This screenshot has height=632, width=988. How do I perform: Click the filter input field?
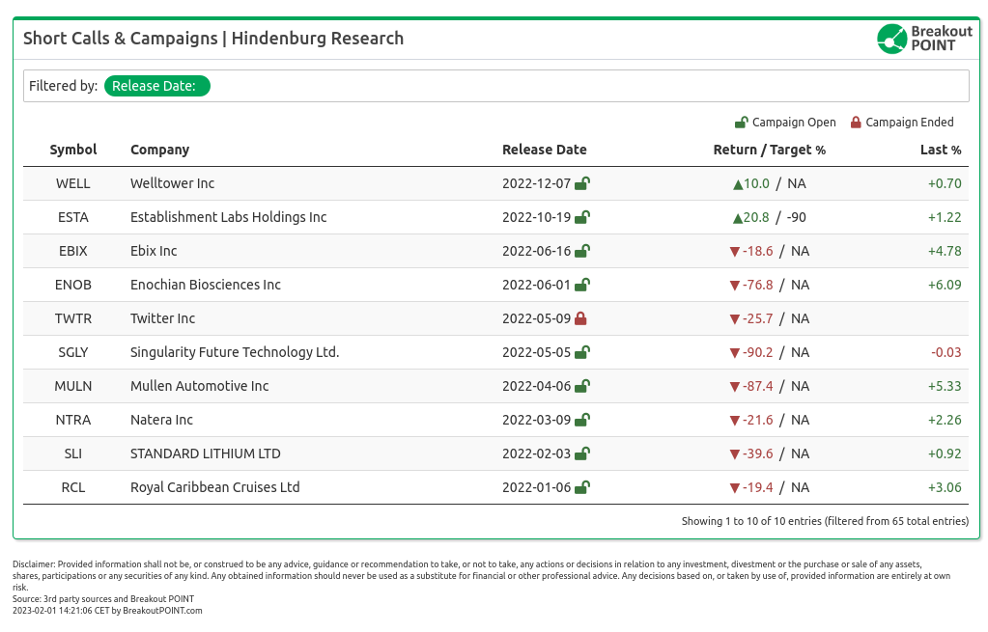coord(495,86)
